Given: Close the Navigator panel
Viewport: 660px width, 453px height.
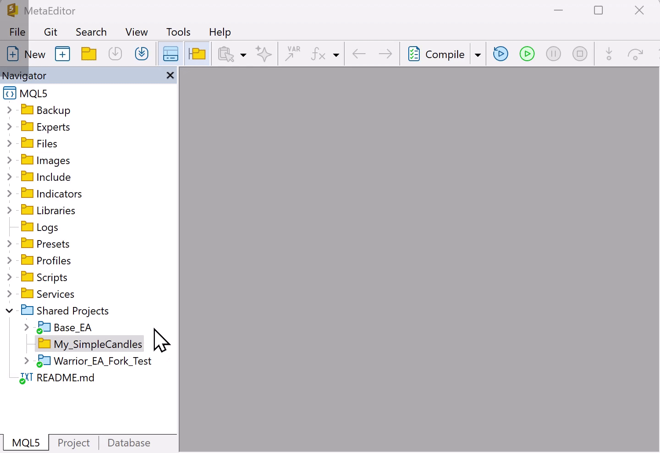Looking at the screenshot, I should tap(170, 76).
